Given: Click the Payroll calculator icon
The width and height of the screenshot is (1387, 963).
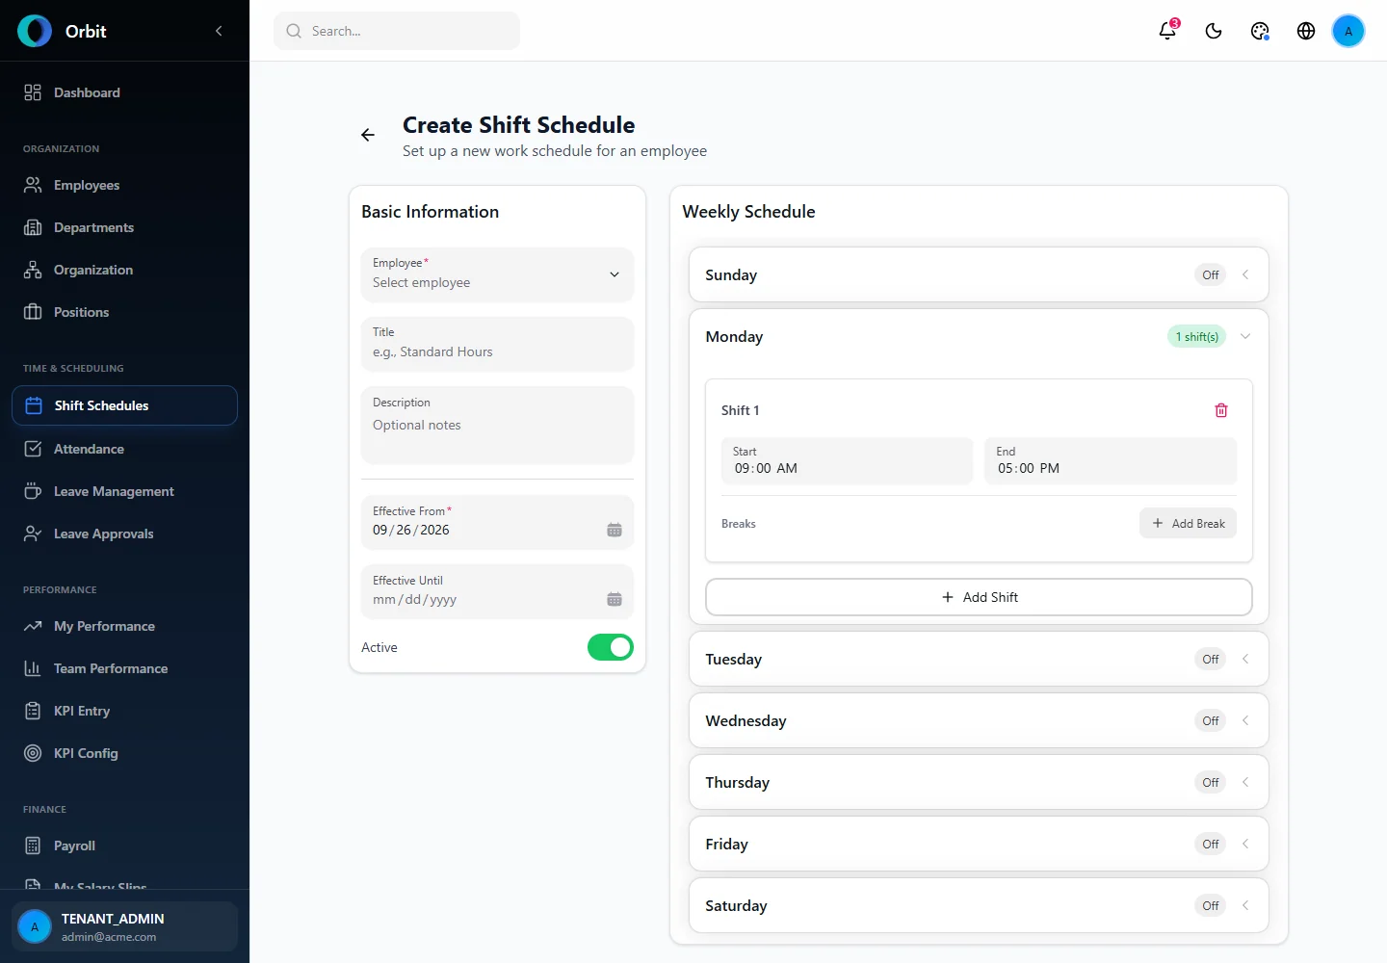Looking at the screenshot, I should 33,846.
